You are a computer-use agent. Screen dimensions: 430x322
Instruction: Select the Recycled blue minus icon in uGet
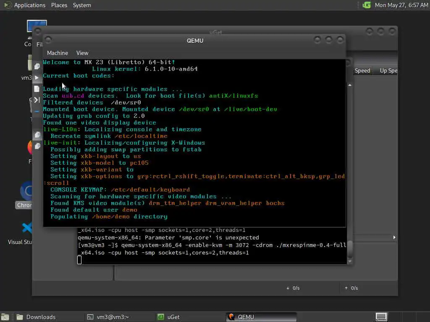[37, 112]
